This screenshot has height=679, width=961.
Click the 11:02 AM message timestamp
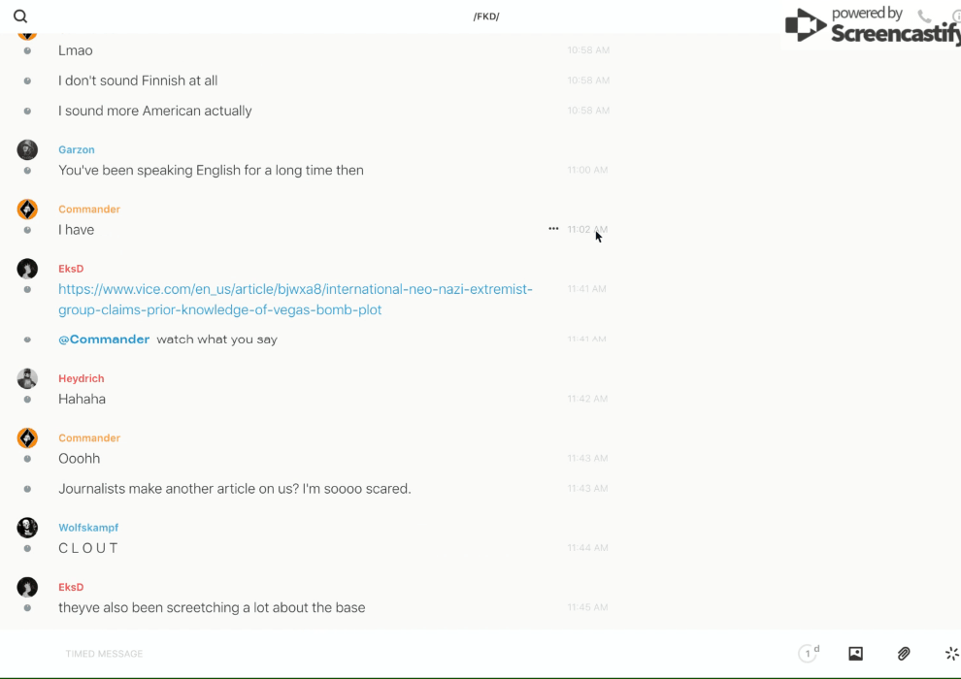587,230
